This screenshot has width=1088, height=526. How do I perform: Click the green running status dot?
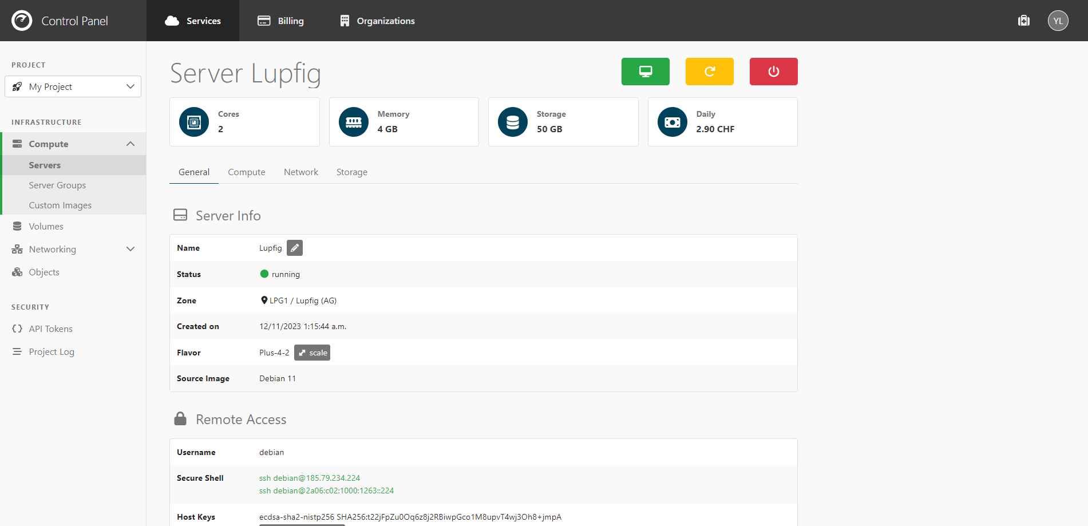264,274
